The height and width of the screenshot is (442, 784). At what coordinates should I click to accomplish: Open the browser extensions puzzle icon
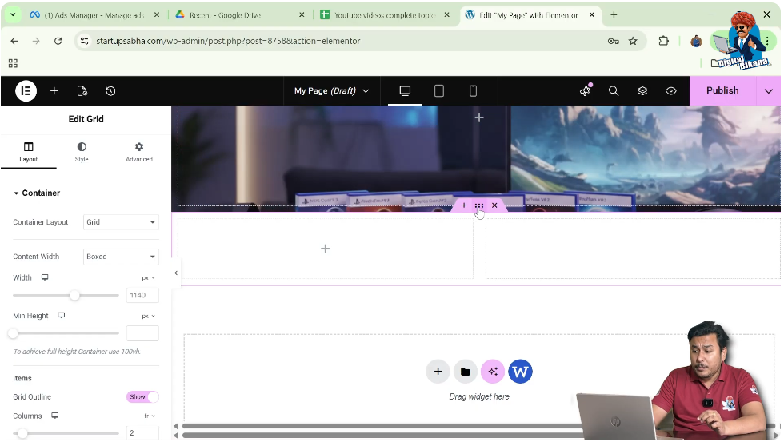tap(663, 41)
